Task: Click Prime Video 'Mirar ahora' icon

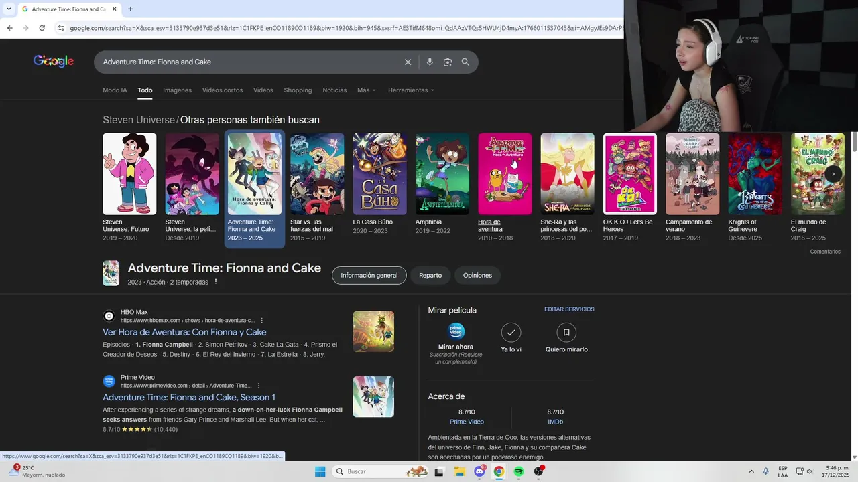Action: pyautogui.click(x=456, y=331)
